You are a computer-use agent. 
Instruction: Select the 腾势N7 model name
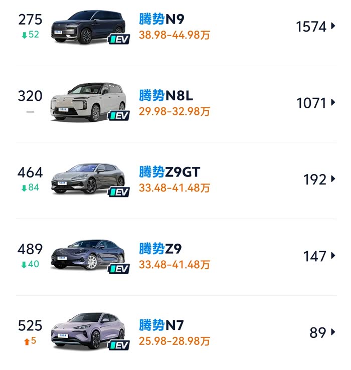161,325
